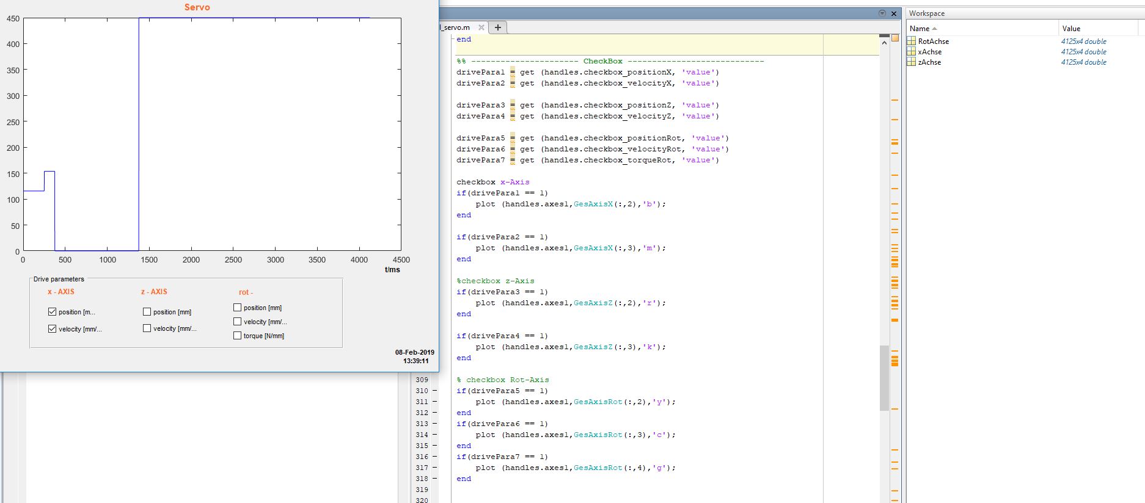
Task: Uncheck x-AXIS velocity checkbox
Action: point(52,328)
